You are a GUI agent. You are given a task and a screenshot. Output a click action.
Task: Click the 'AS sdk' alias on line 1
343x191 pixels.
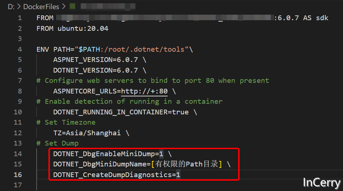pos(315,18)
